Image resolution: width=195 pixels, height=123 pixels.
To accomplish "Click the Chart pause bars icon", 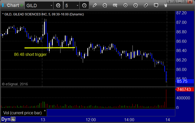I will [4, 5].
